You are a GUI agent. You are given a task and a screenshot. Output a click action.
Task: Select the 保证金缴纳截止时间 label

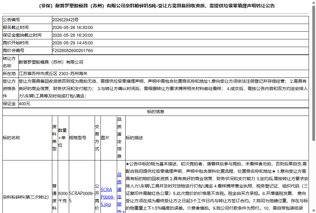click(22, 35)
